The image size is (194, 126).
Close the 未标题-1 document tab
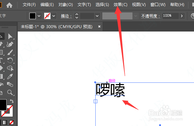pyautogui.click(x=99, y=26)
